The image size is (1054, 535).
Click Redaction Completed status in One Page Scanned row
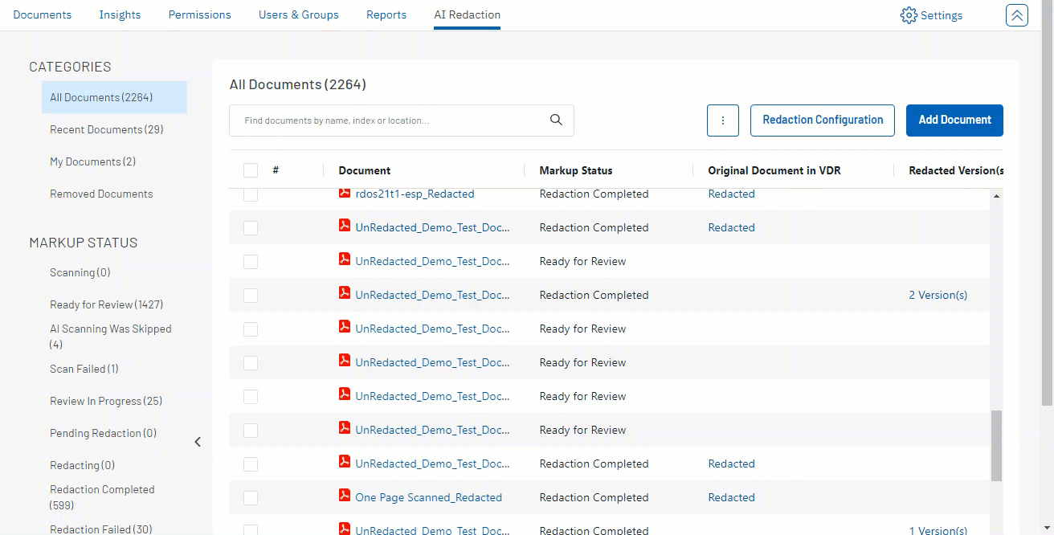click(x=594, y=497)
